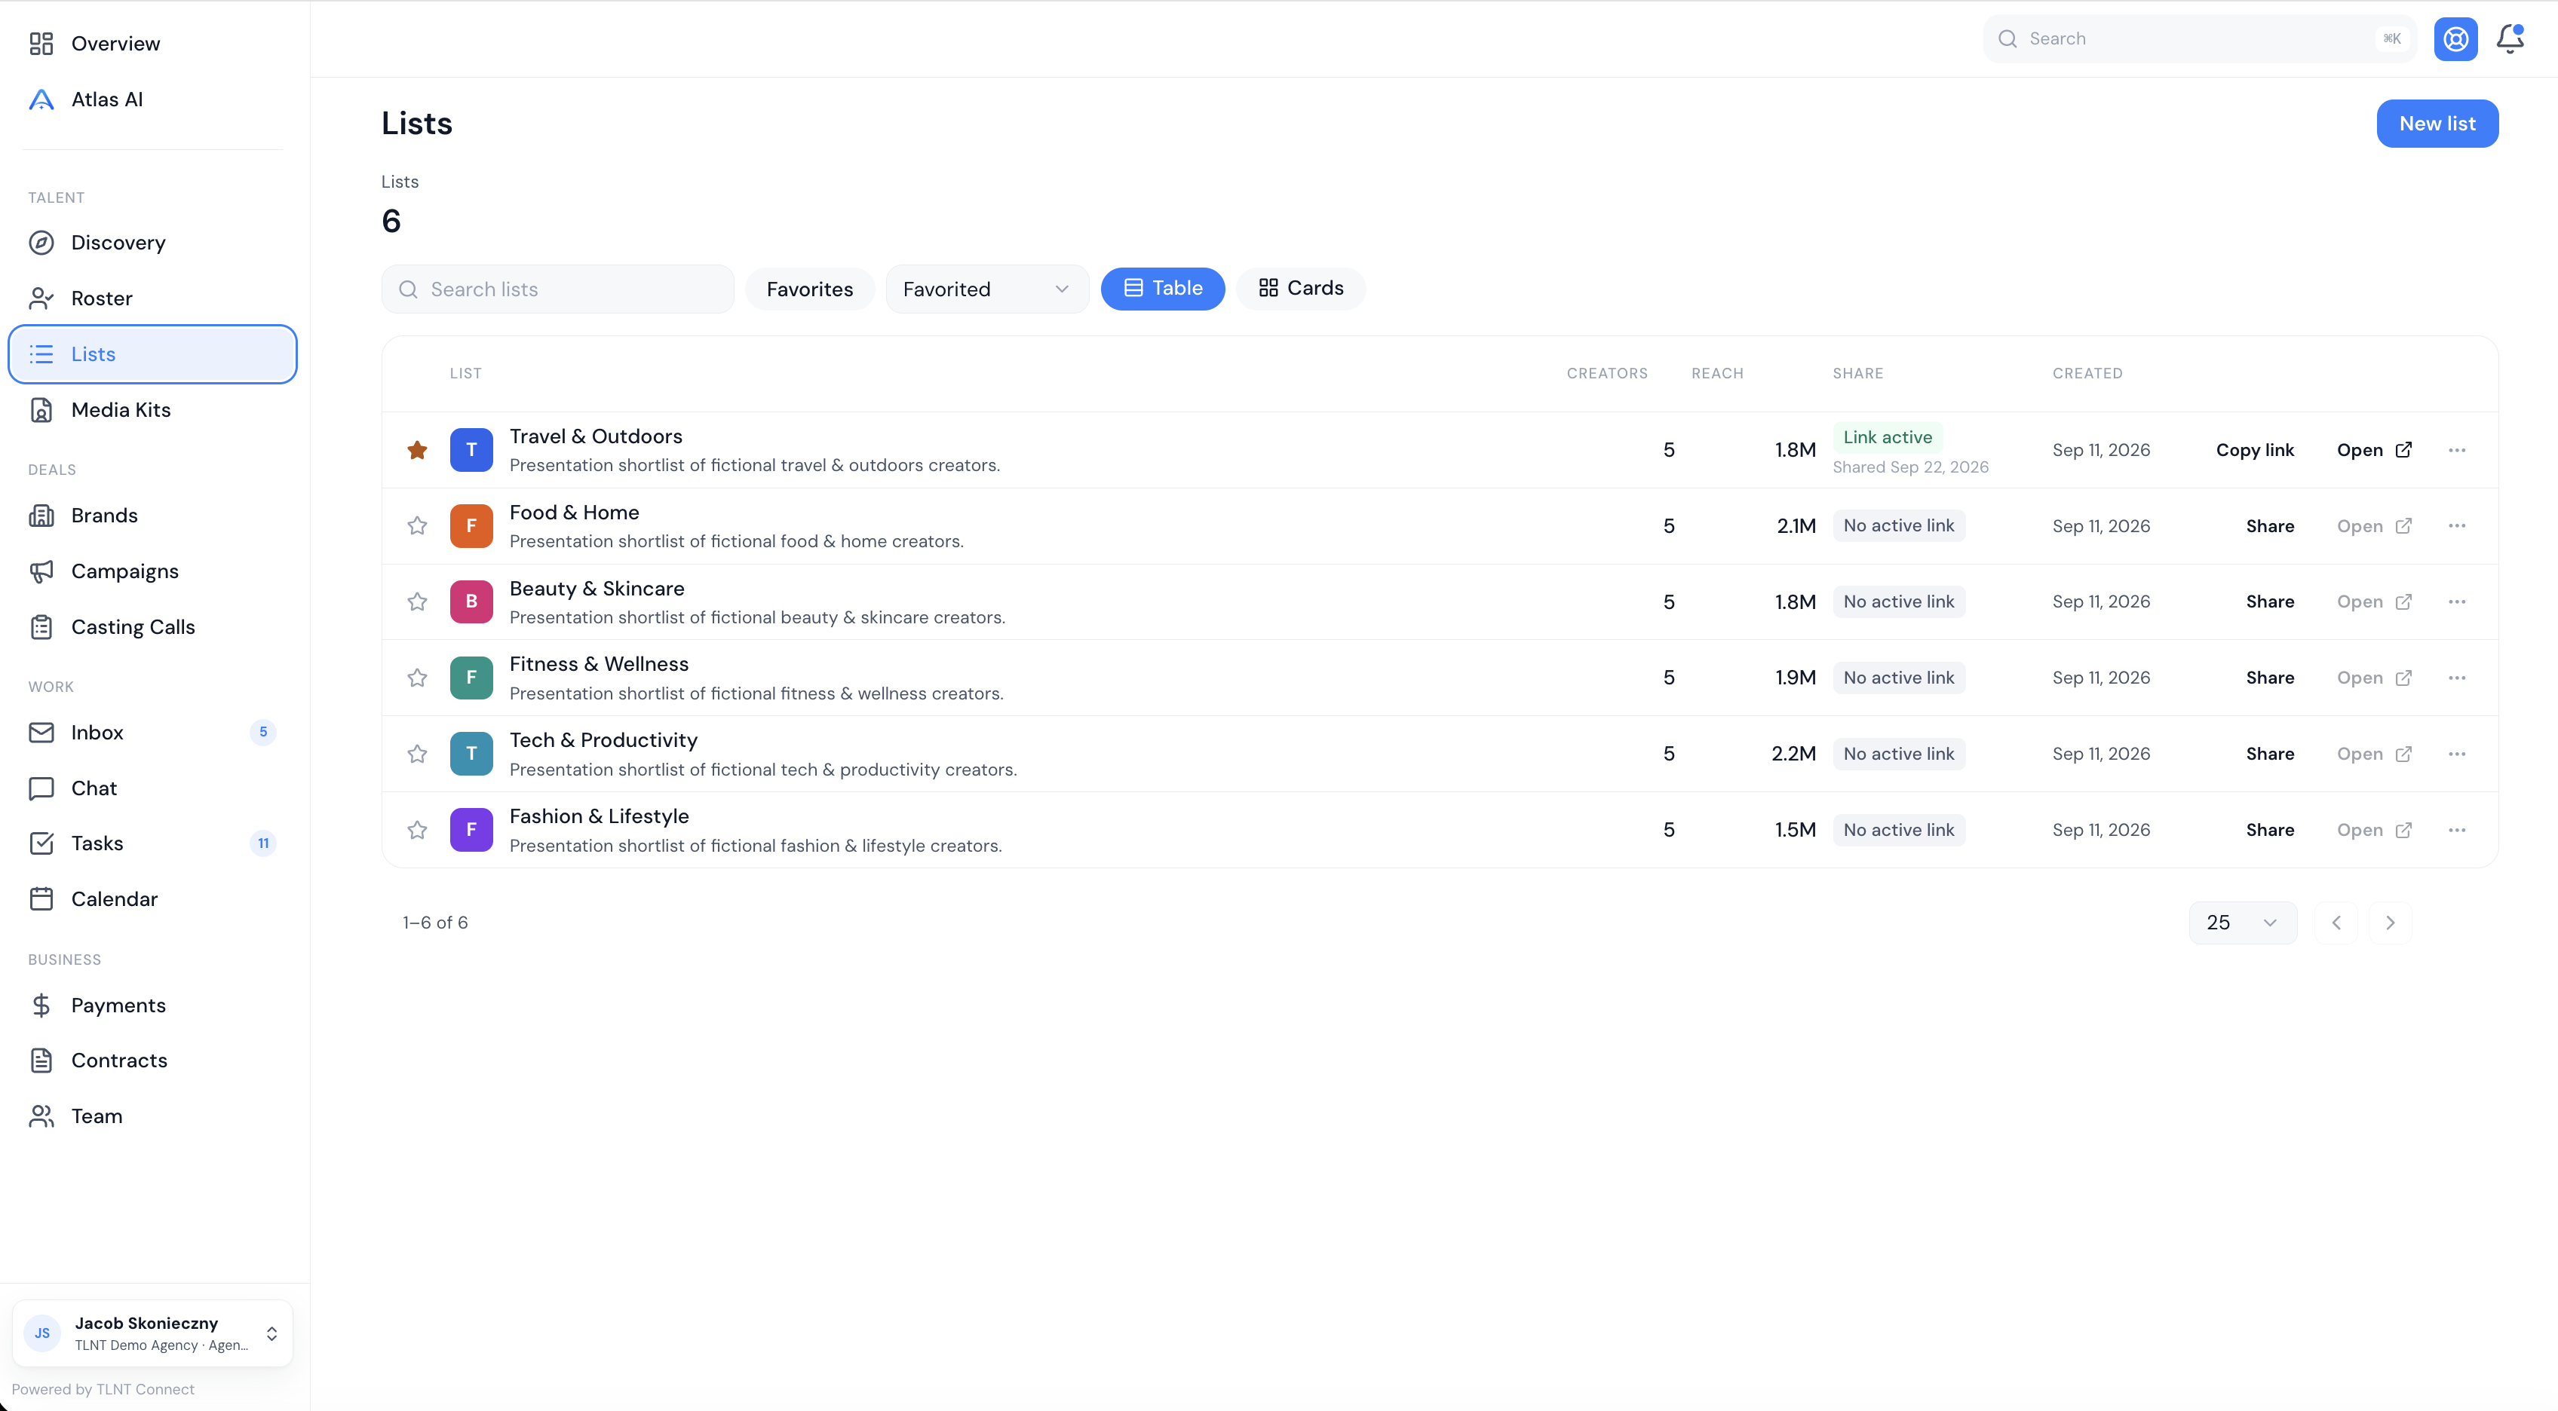Image resolution: width=2558 pixels, height=1411 pixels.
Task: Expand Jacob Skonieczny account switcher
Action: pos(152,1333)
